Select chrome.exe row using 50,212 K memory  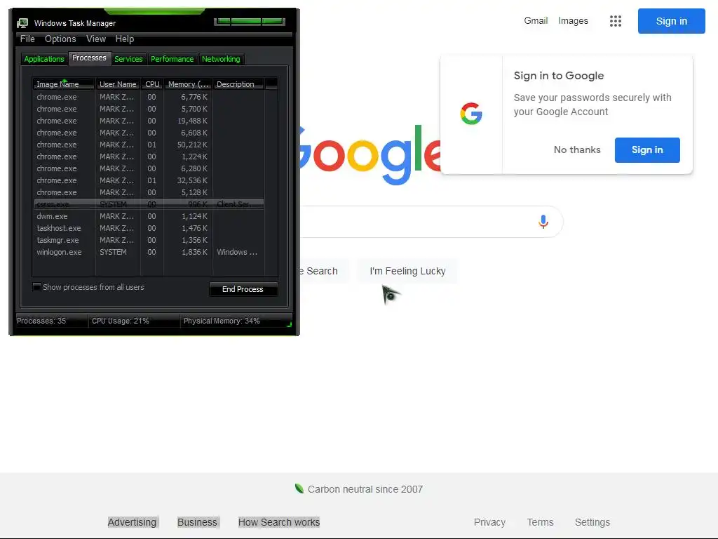click(x=149, y=145)
